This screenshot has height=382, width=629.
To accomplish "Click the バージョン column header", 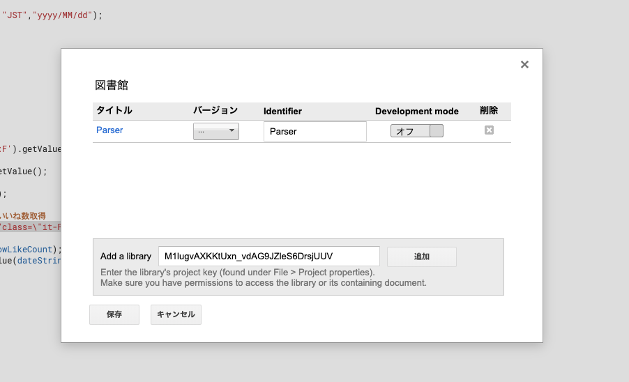I will point(215,110).
